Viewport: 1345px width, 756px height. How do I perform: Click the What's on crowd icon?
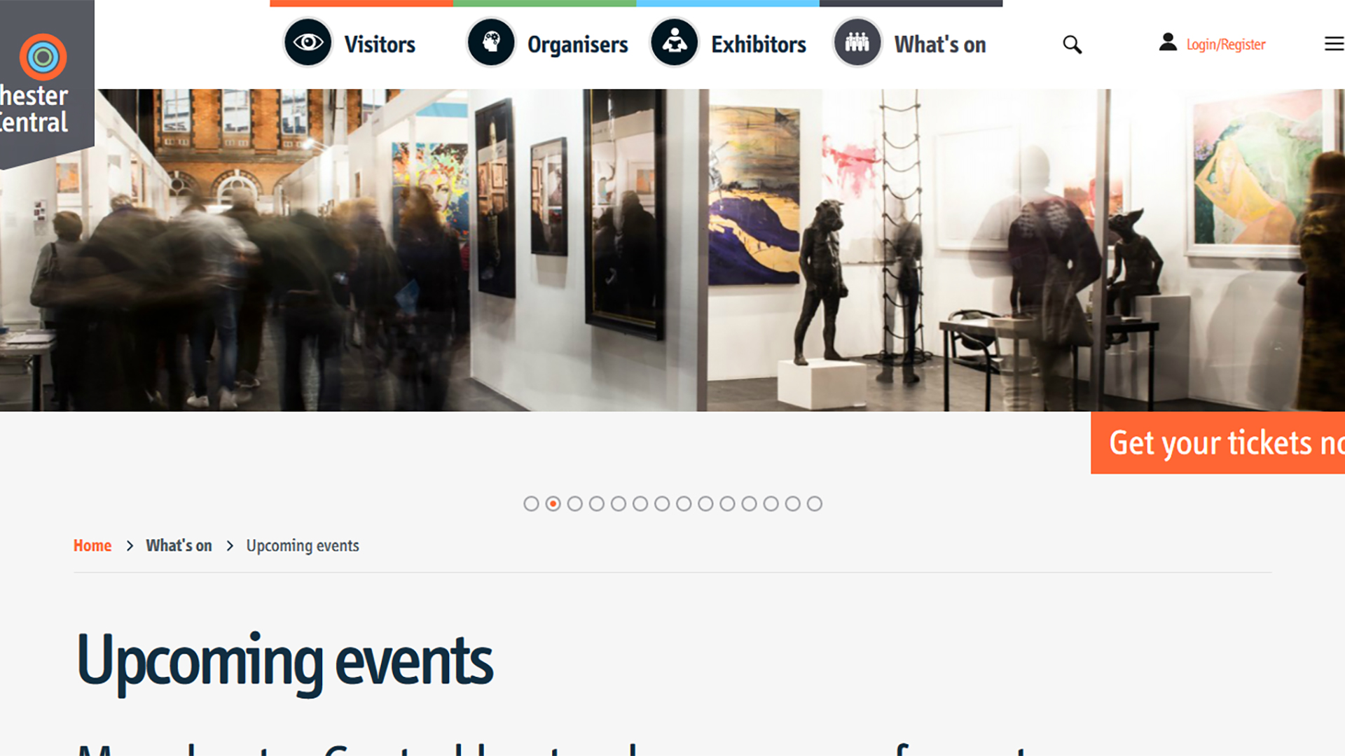(857, 43)
